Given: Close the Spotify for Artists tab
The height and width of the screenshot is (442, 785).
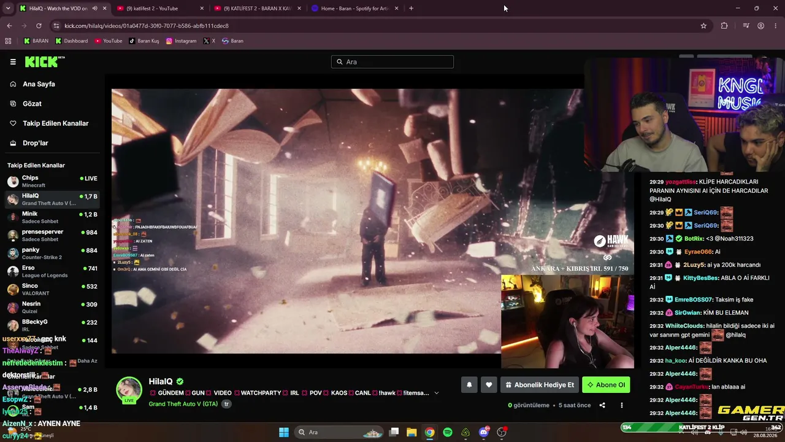Looking at the screenshot, I should [x=396, y=9].
